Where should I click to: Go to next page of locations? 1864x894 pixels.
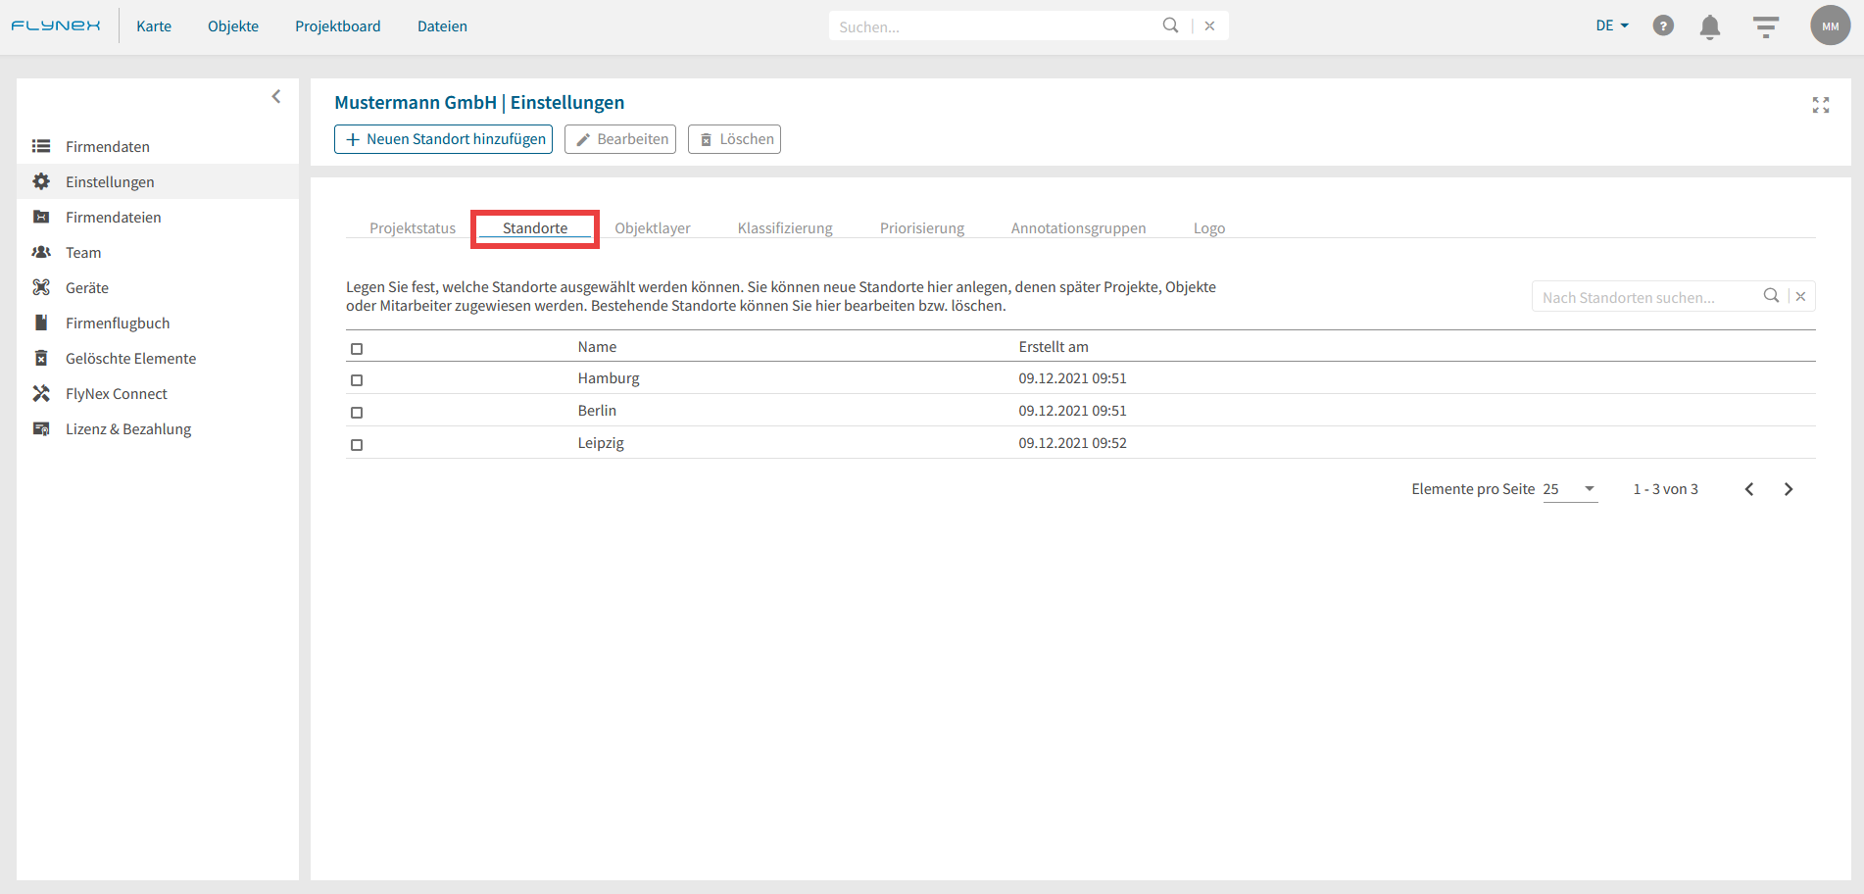tap(1788, 489)
